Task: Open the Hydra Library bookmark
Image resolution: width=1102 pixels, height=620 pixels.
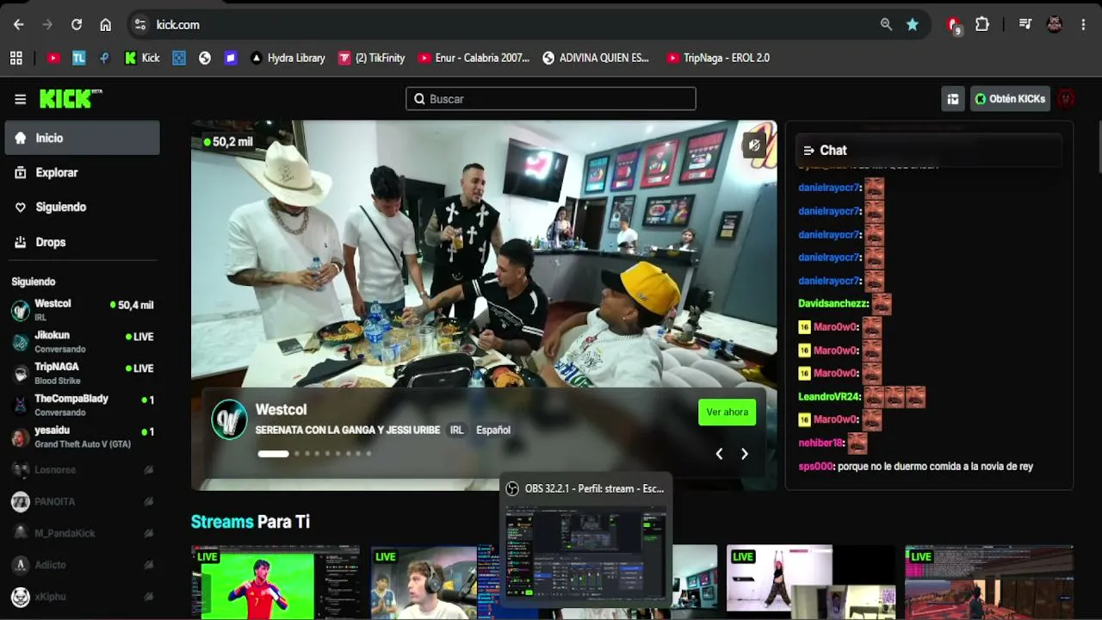Action: [288, 58]
